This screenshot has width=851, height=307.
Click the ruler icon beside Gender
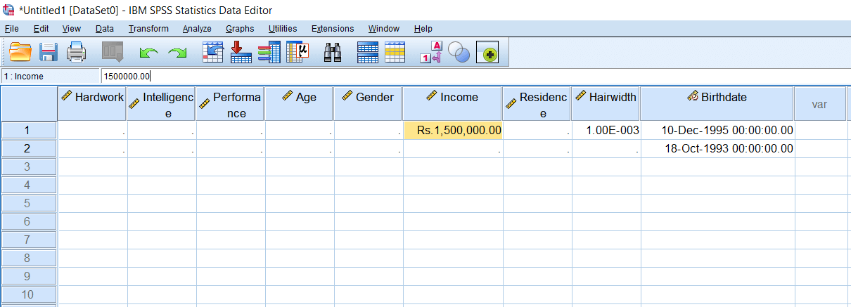click(x=347, y=96)
